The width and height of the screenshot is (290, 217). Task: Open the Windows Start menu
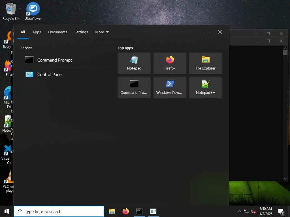(x=7, y=211)
